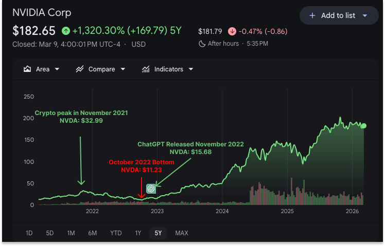Open the Indicators dropdown
The width and height of the screenshot is (385, 246).
[x=167, y=69]
